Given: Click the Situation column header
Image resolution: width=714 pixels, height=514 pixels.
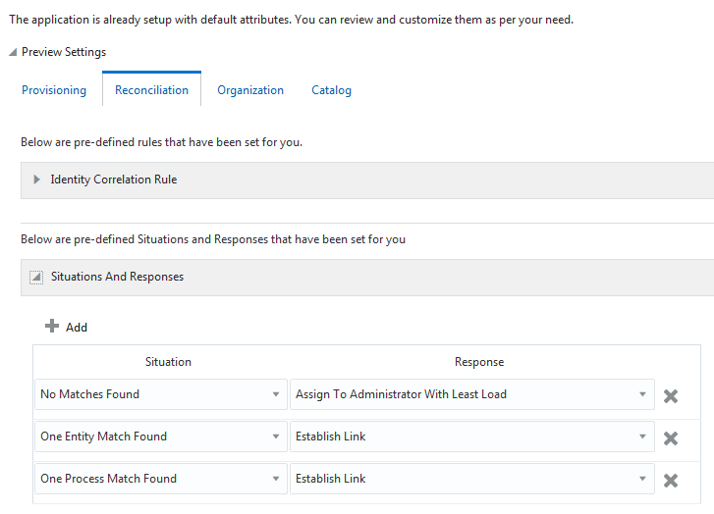Looking at the screenshot, I should tap(168, 362).
